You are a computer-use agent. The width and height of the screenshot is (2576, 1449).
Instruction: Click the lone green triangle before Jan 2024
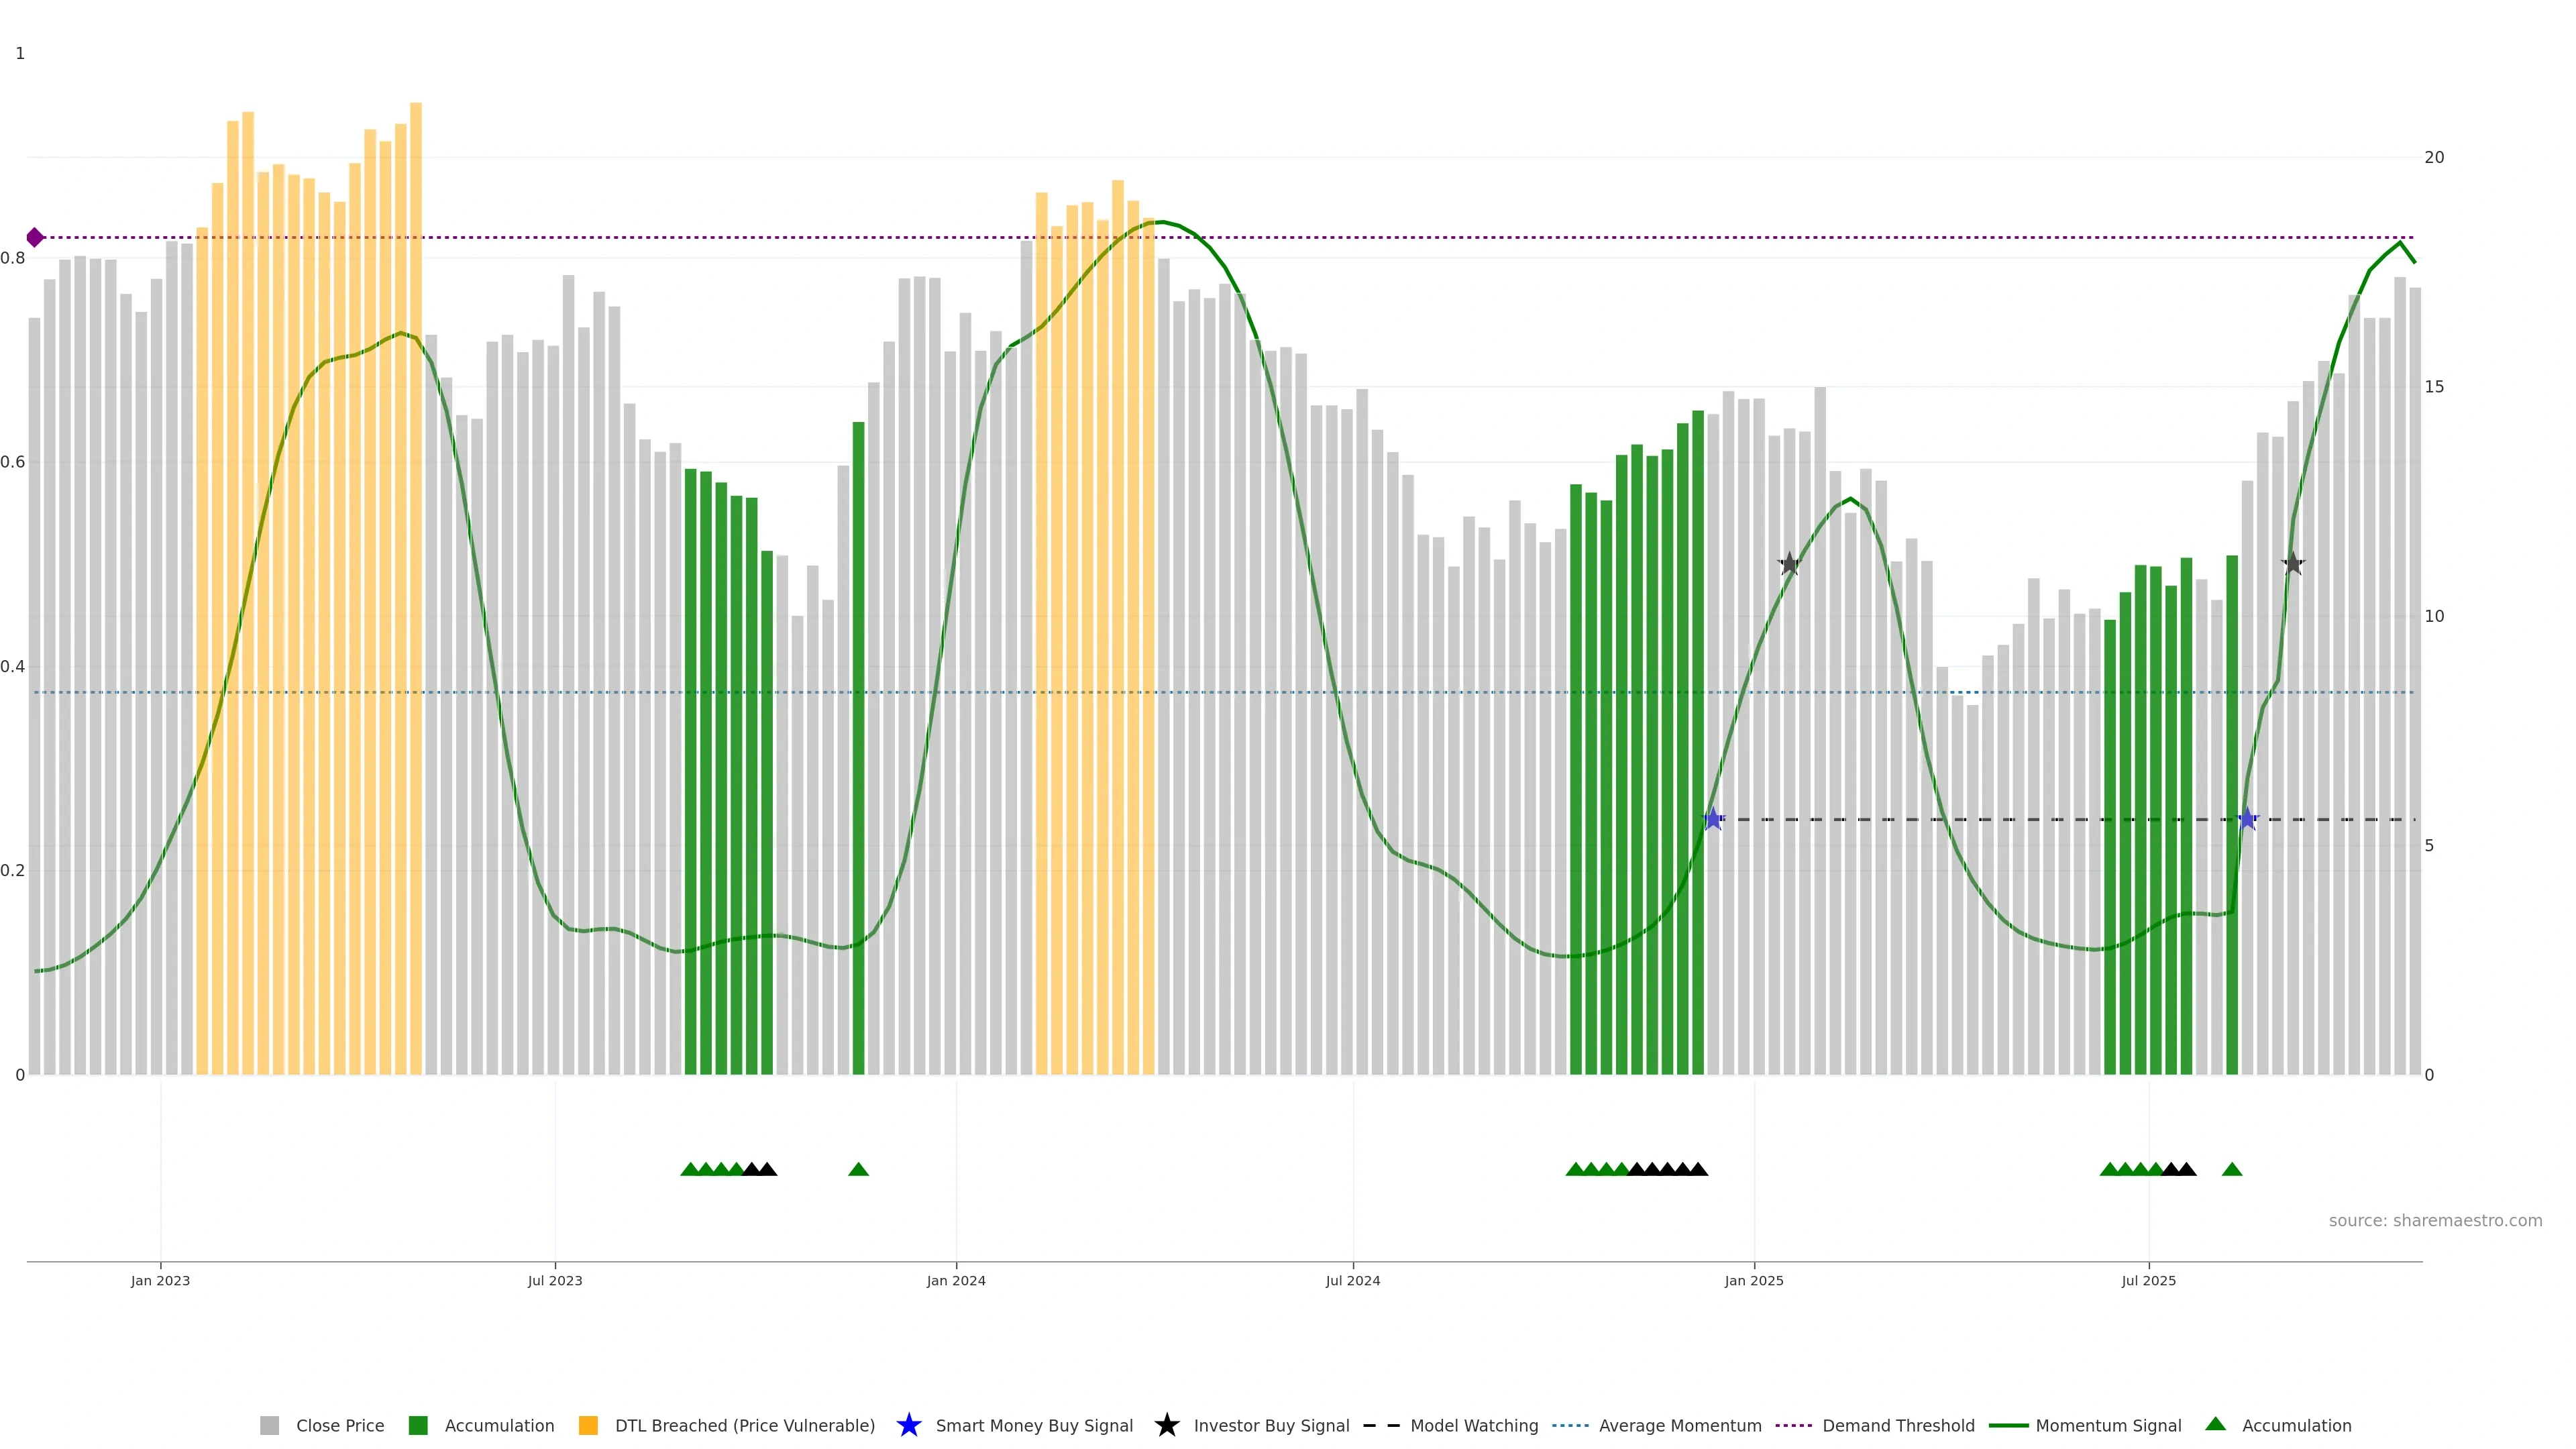tap(858, 1169)
